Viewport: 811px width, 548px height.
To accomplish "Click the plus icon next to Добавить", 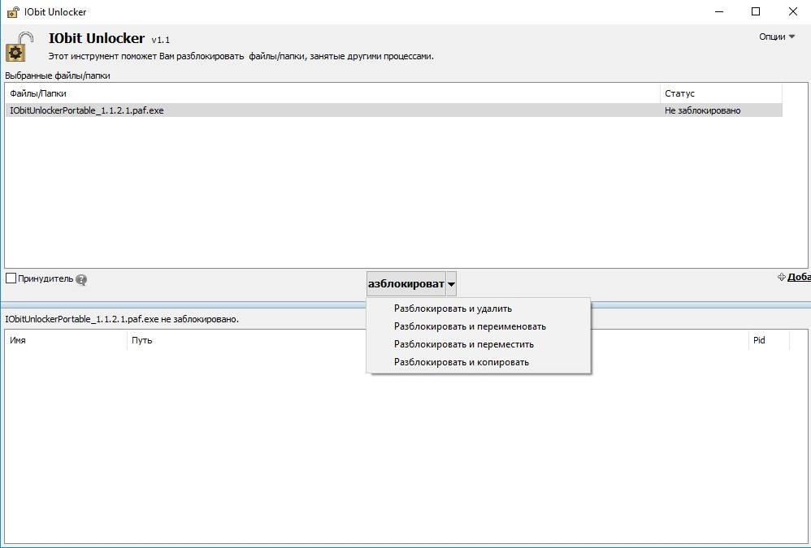I will (x=781, y=278).
